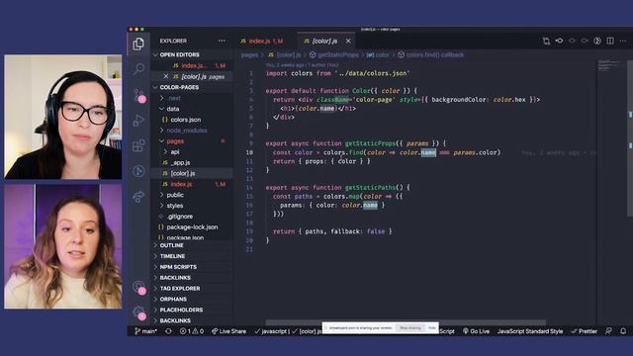Viewport: 633px width, 356px height.
Task: Click the main branch in status bar
Action: [145, 331]
